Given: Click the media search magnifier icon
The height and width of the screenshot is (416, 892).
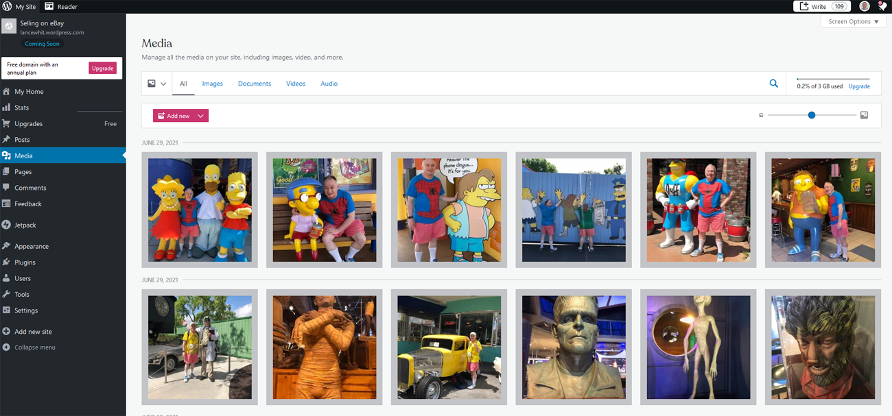Looking at the screenshot, I should 773,84.
